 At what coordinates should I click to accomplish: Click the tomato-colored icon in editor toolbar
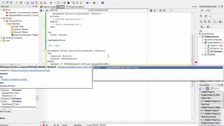[x=151, y=10]
